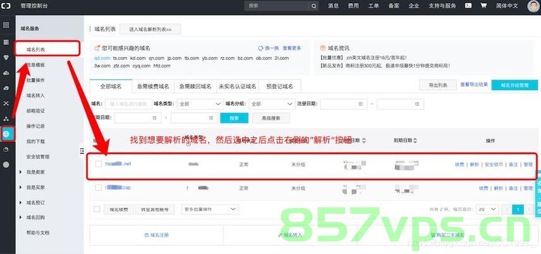Screen dimensions: 541x254
Task: Click the blue 搜索 button
Action: 234,118
